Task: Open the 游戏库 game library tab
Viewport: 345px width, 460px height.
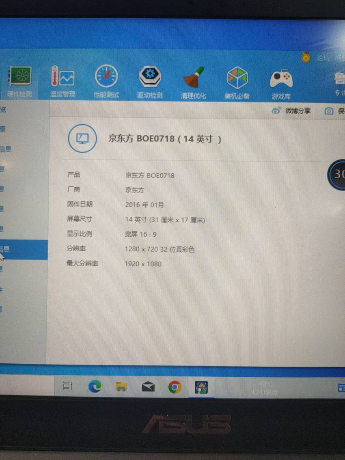Action: (281, 84)
